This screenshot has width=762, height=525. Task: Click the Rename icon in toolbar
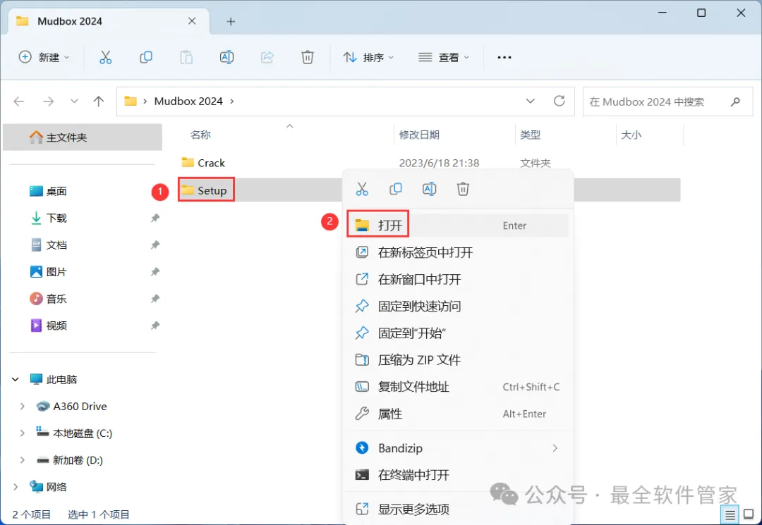coord(226,57)
